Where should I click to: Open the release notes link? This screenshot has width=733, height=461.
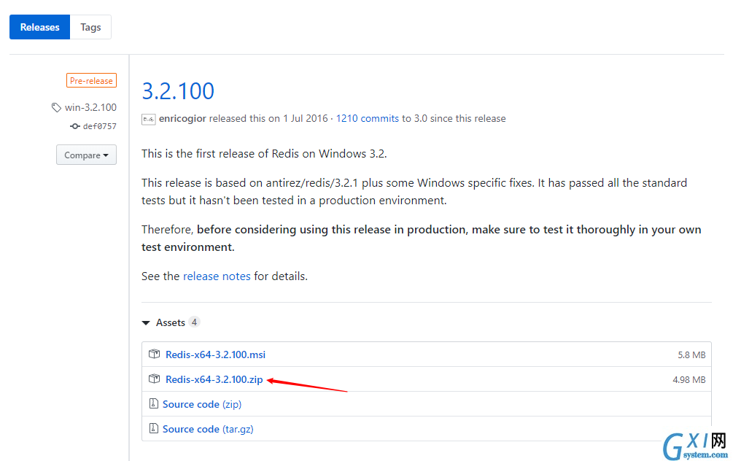[217, 276]
